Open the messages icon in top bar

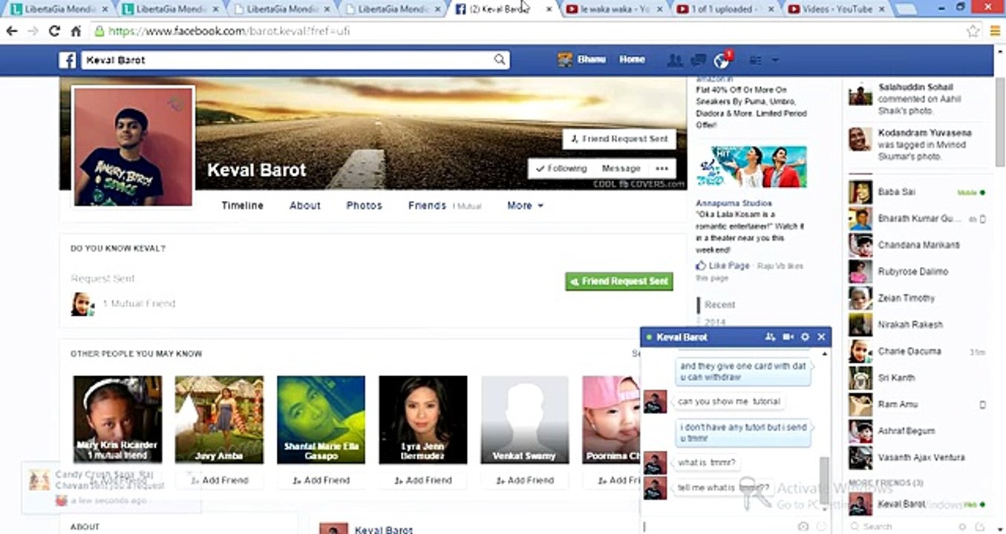pos(698,60)
